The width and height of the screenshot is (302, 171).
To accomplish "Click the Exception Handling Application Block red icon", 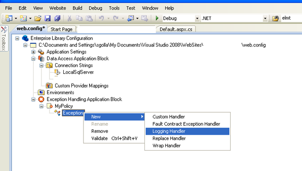I will pos(41,99).
